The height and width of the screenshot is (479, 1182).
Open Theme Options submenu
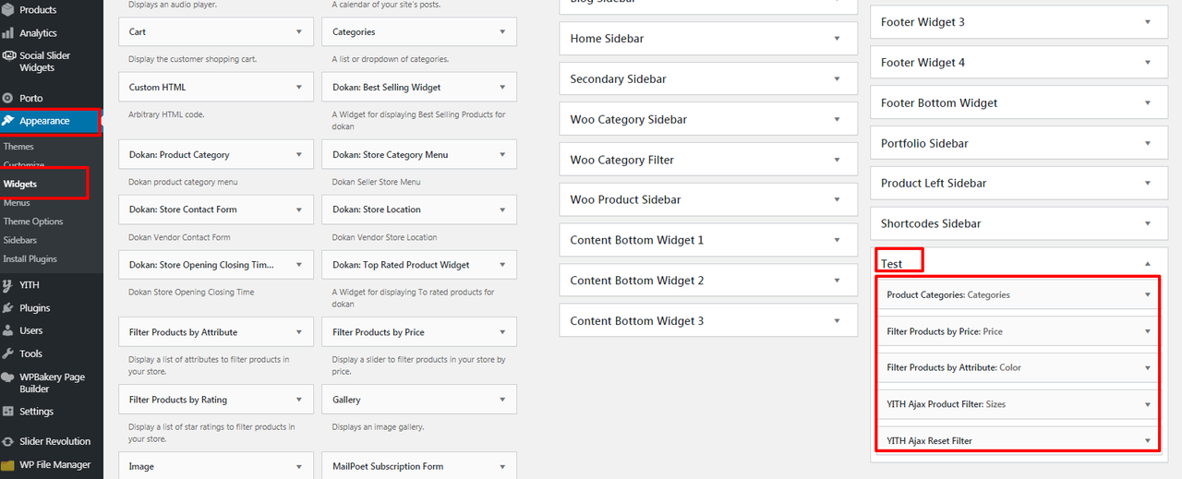[33, 222]
